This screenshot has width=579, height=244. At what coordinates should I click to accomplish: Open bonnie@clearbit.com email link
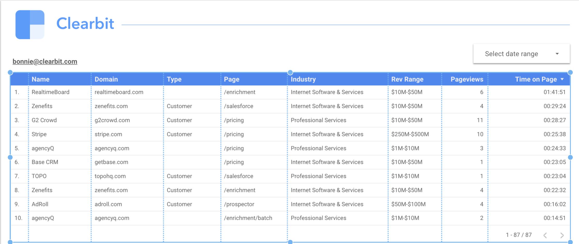click(x=45, y=61)
